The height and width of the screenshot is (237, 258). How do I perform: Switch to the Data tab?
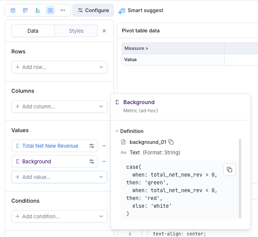tap(33, 31)
